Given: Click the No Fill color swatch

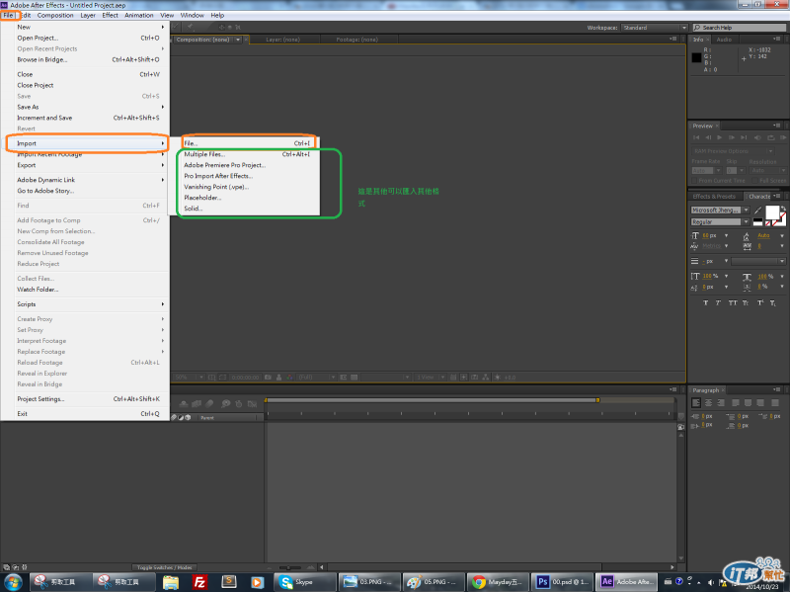Looking at the screenshot, I should pos(769,222).
